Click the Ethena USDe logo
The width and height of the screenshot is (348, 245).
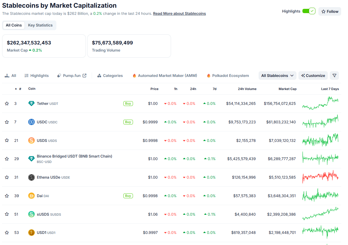pyautogui.click(x=31, y=177)
